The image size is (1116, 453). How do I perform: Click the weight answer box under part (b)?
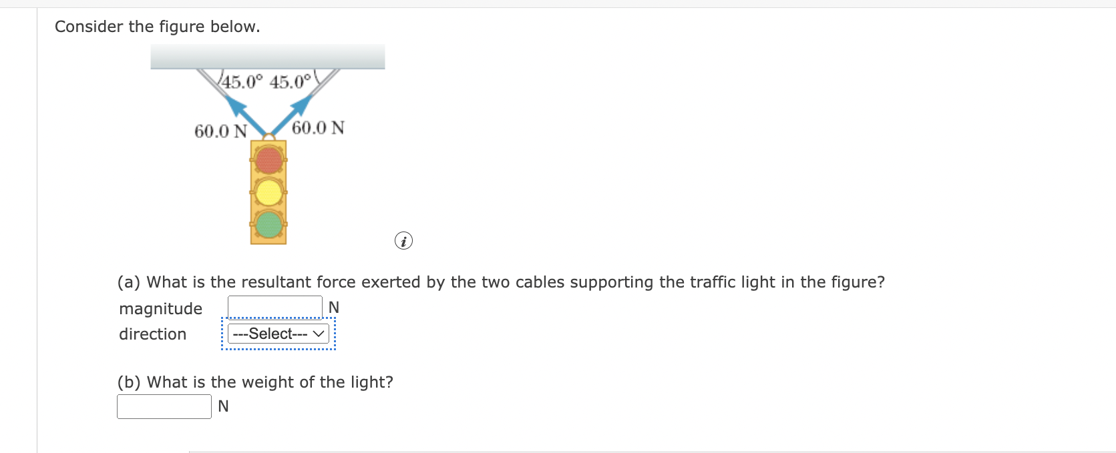coord(163,406)
